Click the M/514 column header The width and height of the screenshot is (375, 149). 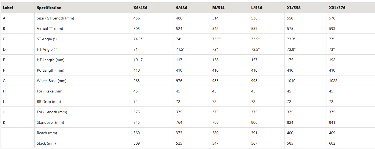coord(218,8)
